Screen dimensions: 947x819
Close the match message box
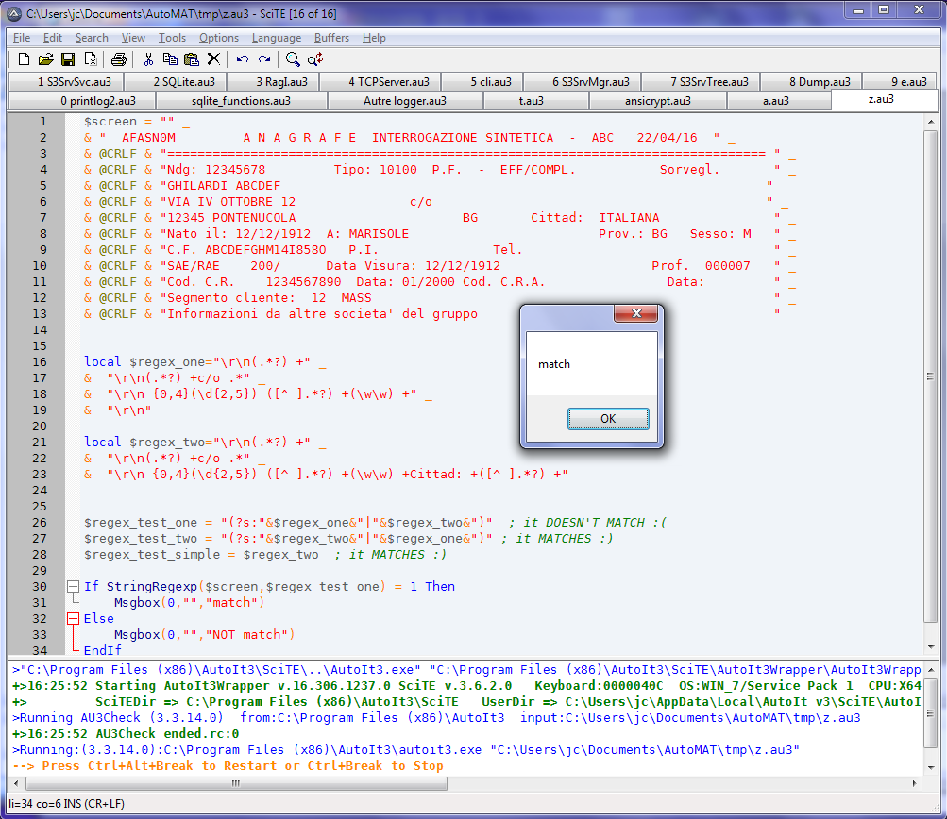[x=636, y=313]
